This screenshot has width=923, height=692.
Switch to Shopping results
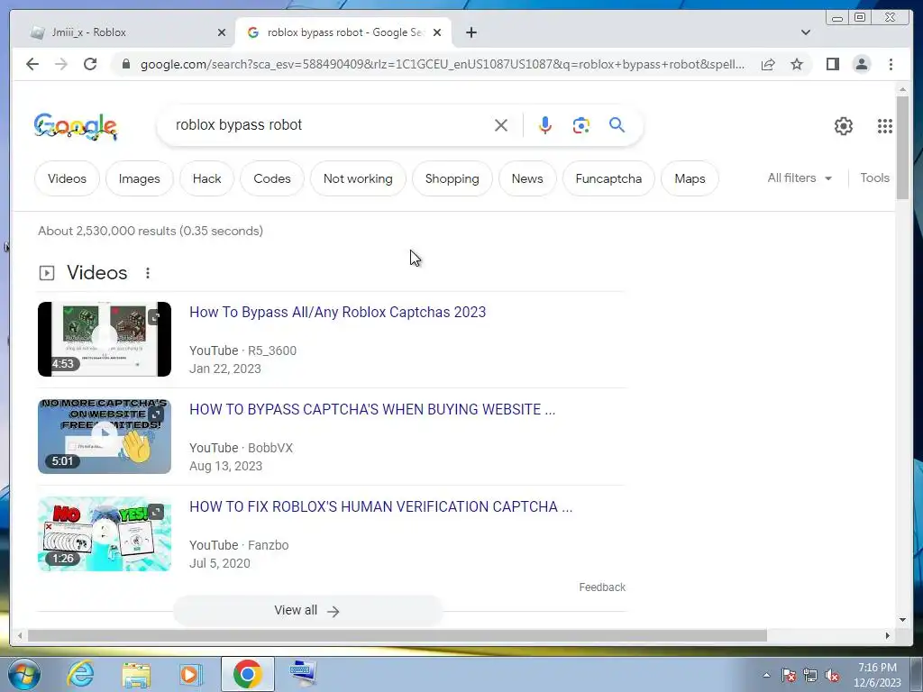pyautogui.click(x=452, y=178)
